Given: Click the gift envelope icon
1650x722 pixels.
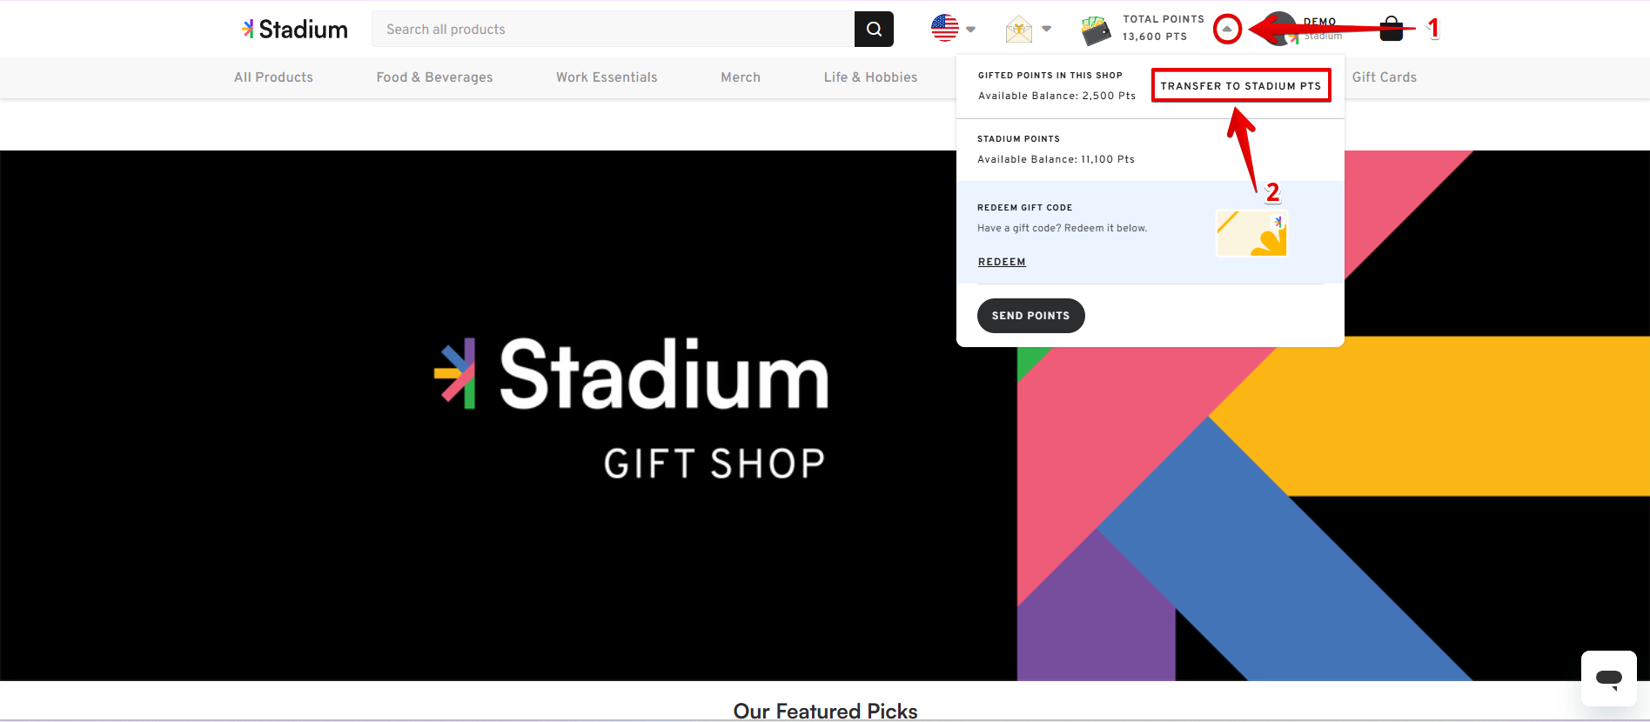Looking at the screenshot, I should point(1018,30).
